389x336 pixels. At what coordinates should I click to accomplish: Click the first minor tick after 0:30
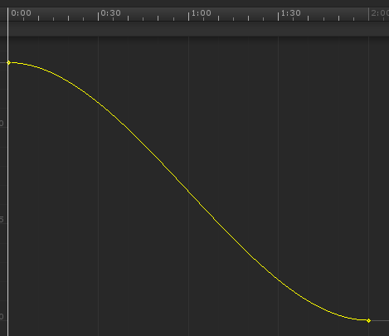click(113, 19)
